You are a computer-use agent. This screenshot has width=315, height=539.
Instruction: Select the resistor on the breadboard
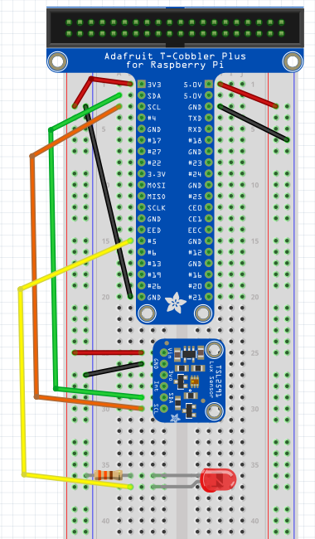109,475
